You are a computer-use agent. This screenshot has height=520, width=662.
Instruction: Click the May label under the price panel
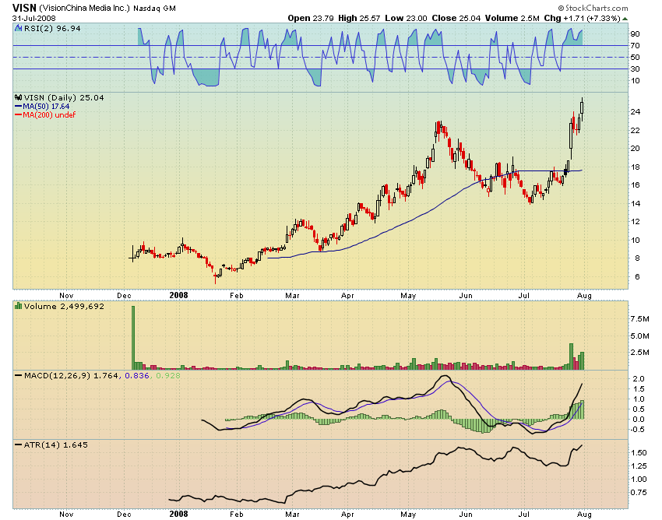(x=408, y=296)
